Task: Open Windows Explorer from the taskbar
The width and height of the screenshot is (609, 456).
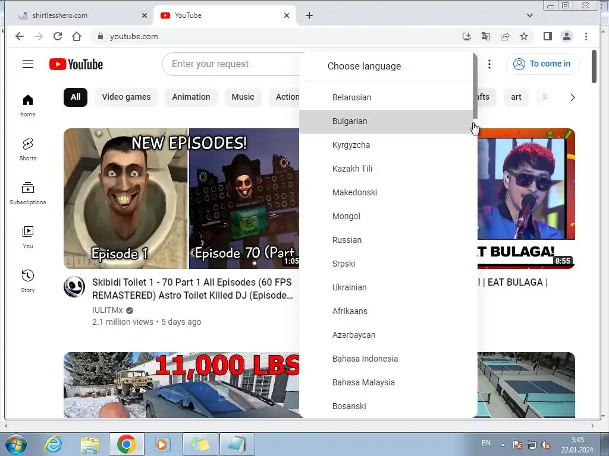Action: pyautogui.click(x=90, y=444)
